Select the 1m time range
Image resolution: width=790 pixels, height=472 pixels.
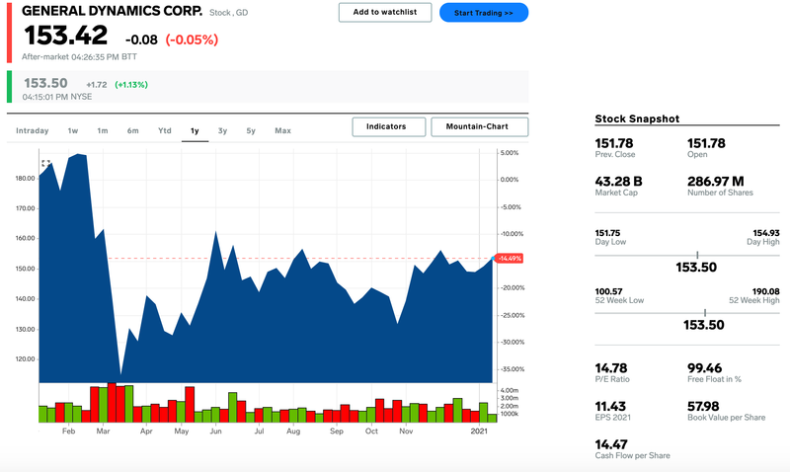tap(103, 130)
